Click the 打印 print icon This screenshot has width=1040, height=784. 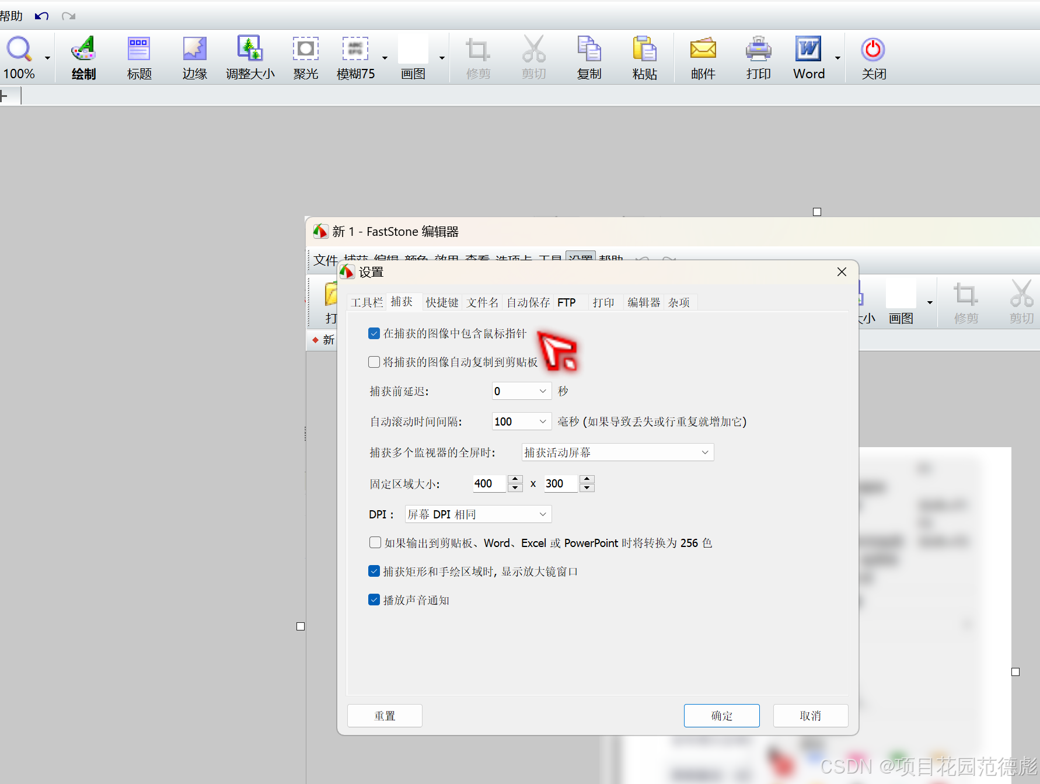tap(758, 50)
